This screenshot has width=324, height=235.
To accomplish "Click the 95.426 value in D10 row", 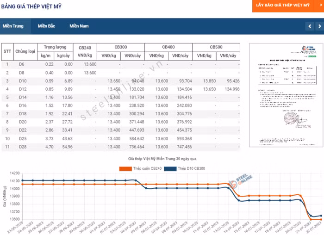I will click(233, 81).
